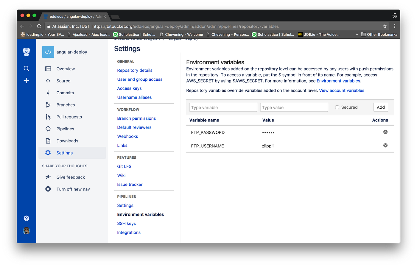Viewport: 417px width, 267px height.
Task: Click the plus create icon
Action: point(27,81)
